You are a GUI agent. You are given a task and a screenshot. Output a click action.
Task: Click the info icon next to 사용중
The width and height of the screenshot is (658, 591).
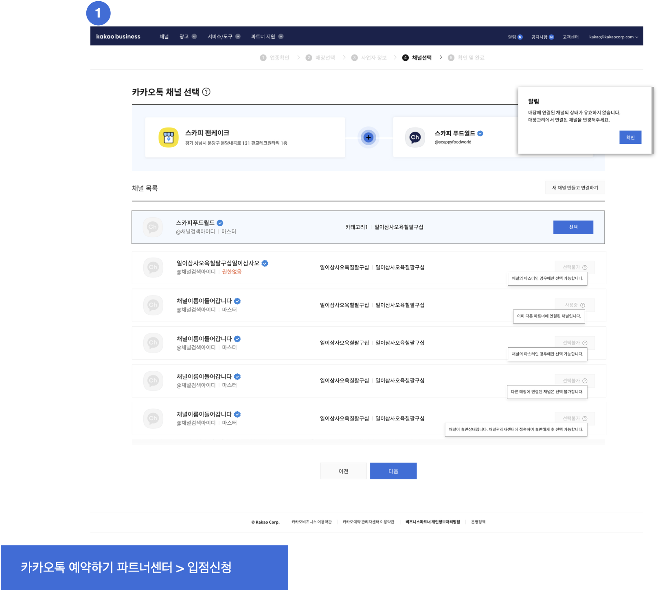pyautogui.click(x=583, y=305)
